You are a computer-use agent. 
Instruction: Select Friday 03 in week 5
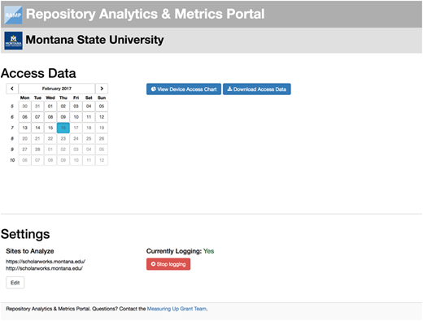76,106
